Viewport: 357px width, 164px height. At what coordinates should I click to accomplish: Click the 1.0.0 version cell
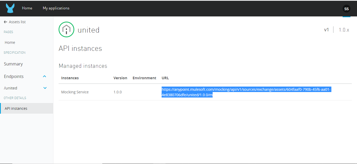pos(117,92)
